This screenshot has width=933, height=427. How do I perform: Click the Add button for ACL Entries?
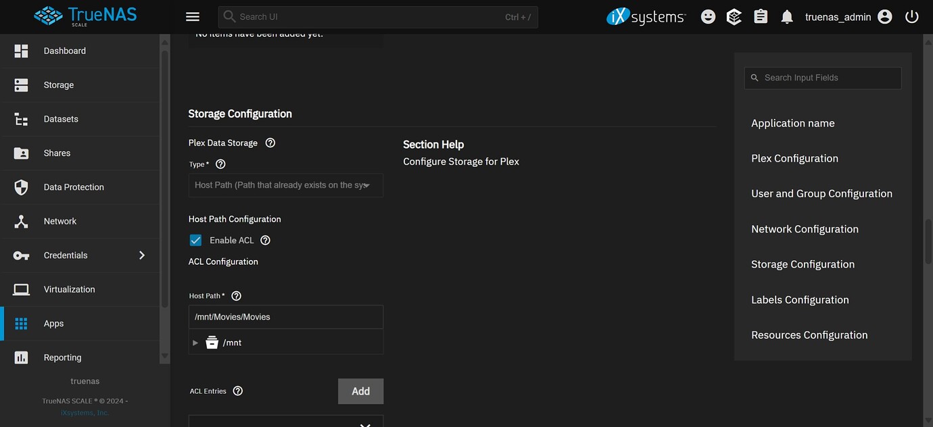coord(360,391)
